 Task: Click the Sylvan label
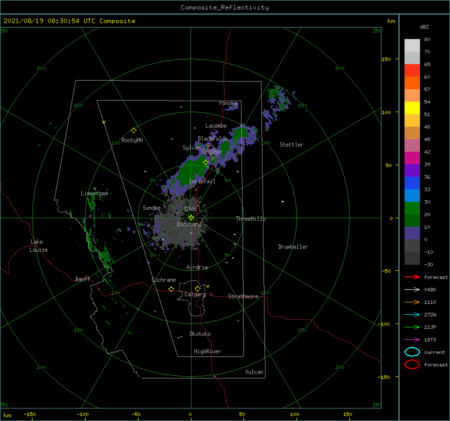pos(191,148)
